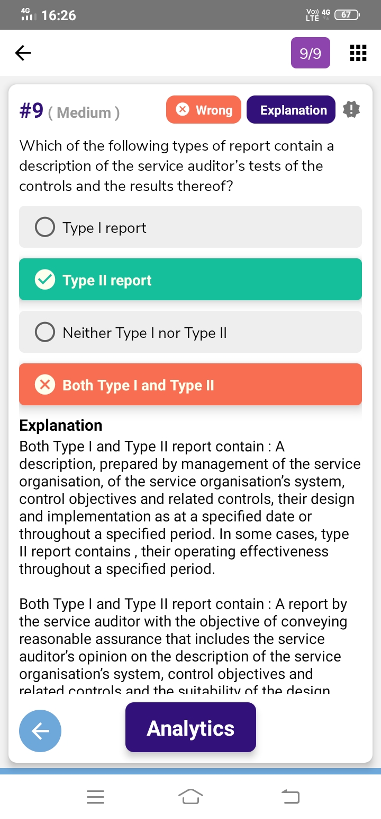Open the Analytics button
This screenshot has width=381, height=819.
pos(190,728)
